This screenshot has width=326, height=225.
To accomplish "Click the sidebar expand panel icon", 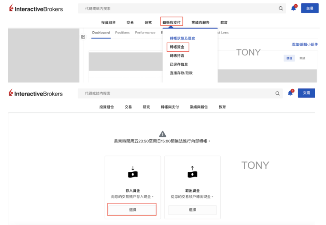I will click(83, 37).
